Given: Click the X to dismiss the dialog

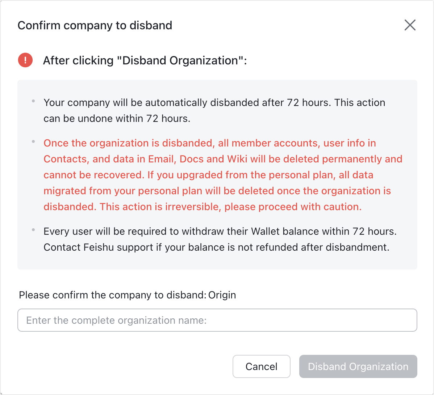Looking at the screenshot, I should (x=410, y=25).
